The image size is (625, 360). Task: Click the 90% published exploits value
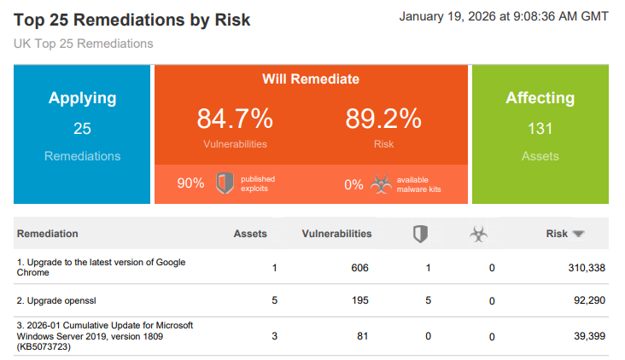[190, 183]
